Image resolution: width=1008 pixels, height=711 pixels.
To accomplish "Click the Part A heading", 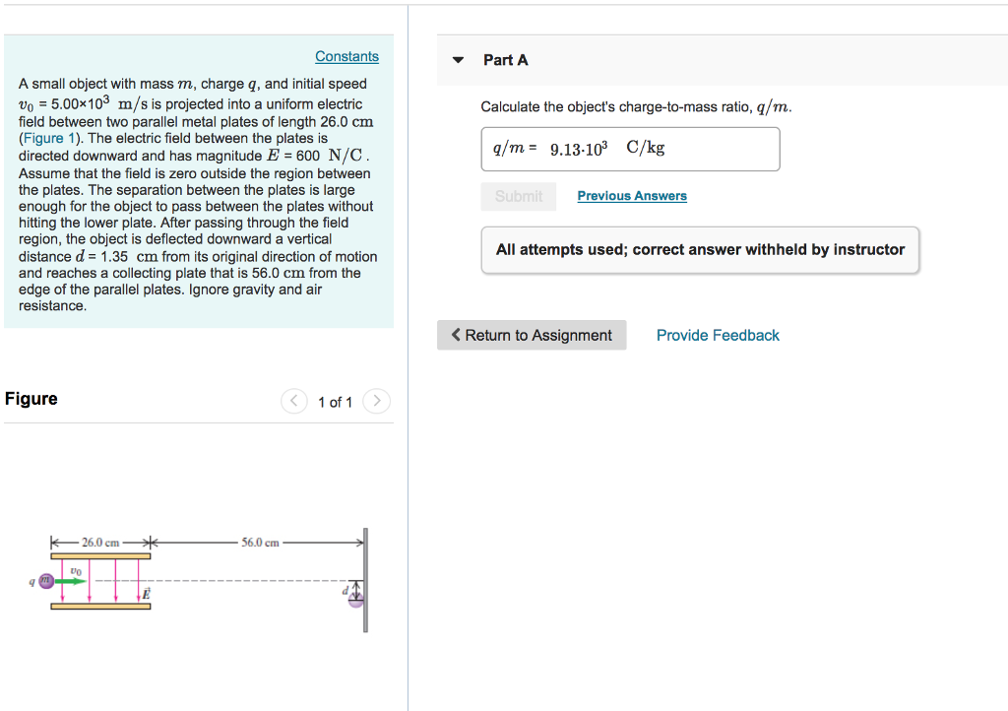I will point(506,60).
